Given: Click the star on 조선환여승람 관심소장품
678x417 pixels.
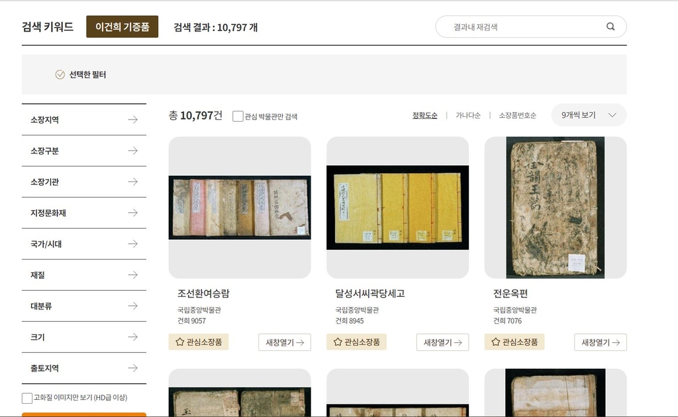Looking at the screenshot, I should click(180, 342).
